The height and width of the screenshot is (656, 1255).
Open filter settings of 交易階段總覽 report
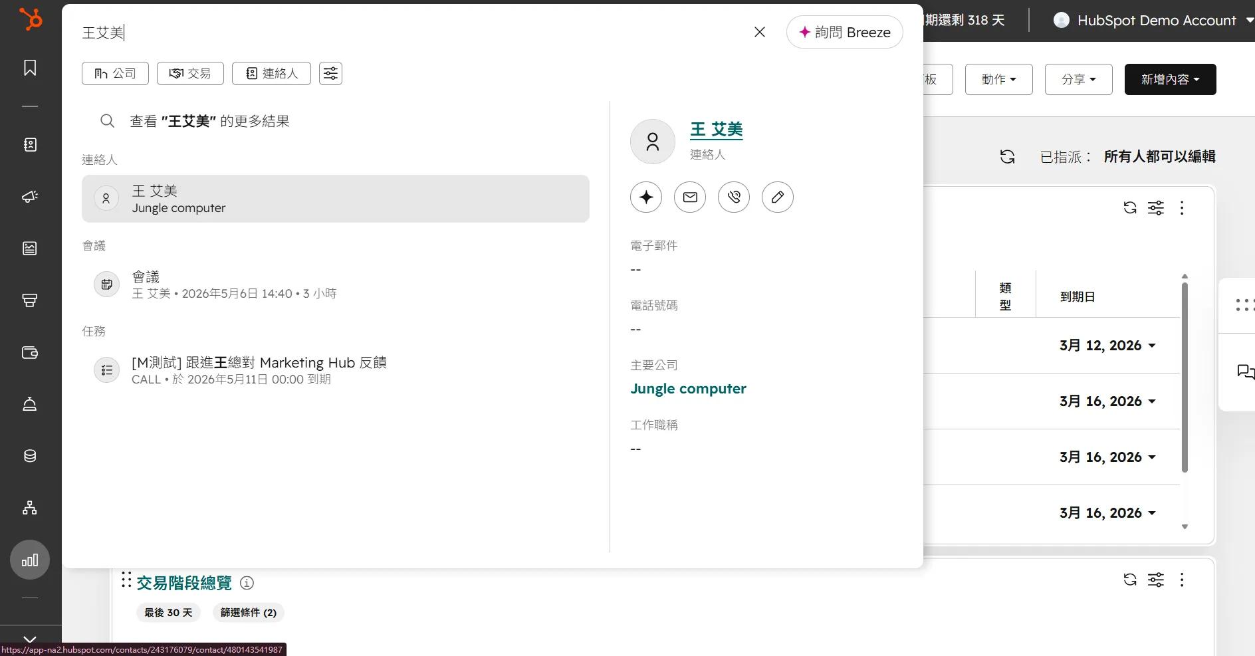[x=1156, y=580]
